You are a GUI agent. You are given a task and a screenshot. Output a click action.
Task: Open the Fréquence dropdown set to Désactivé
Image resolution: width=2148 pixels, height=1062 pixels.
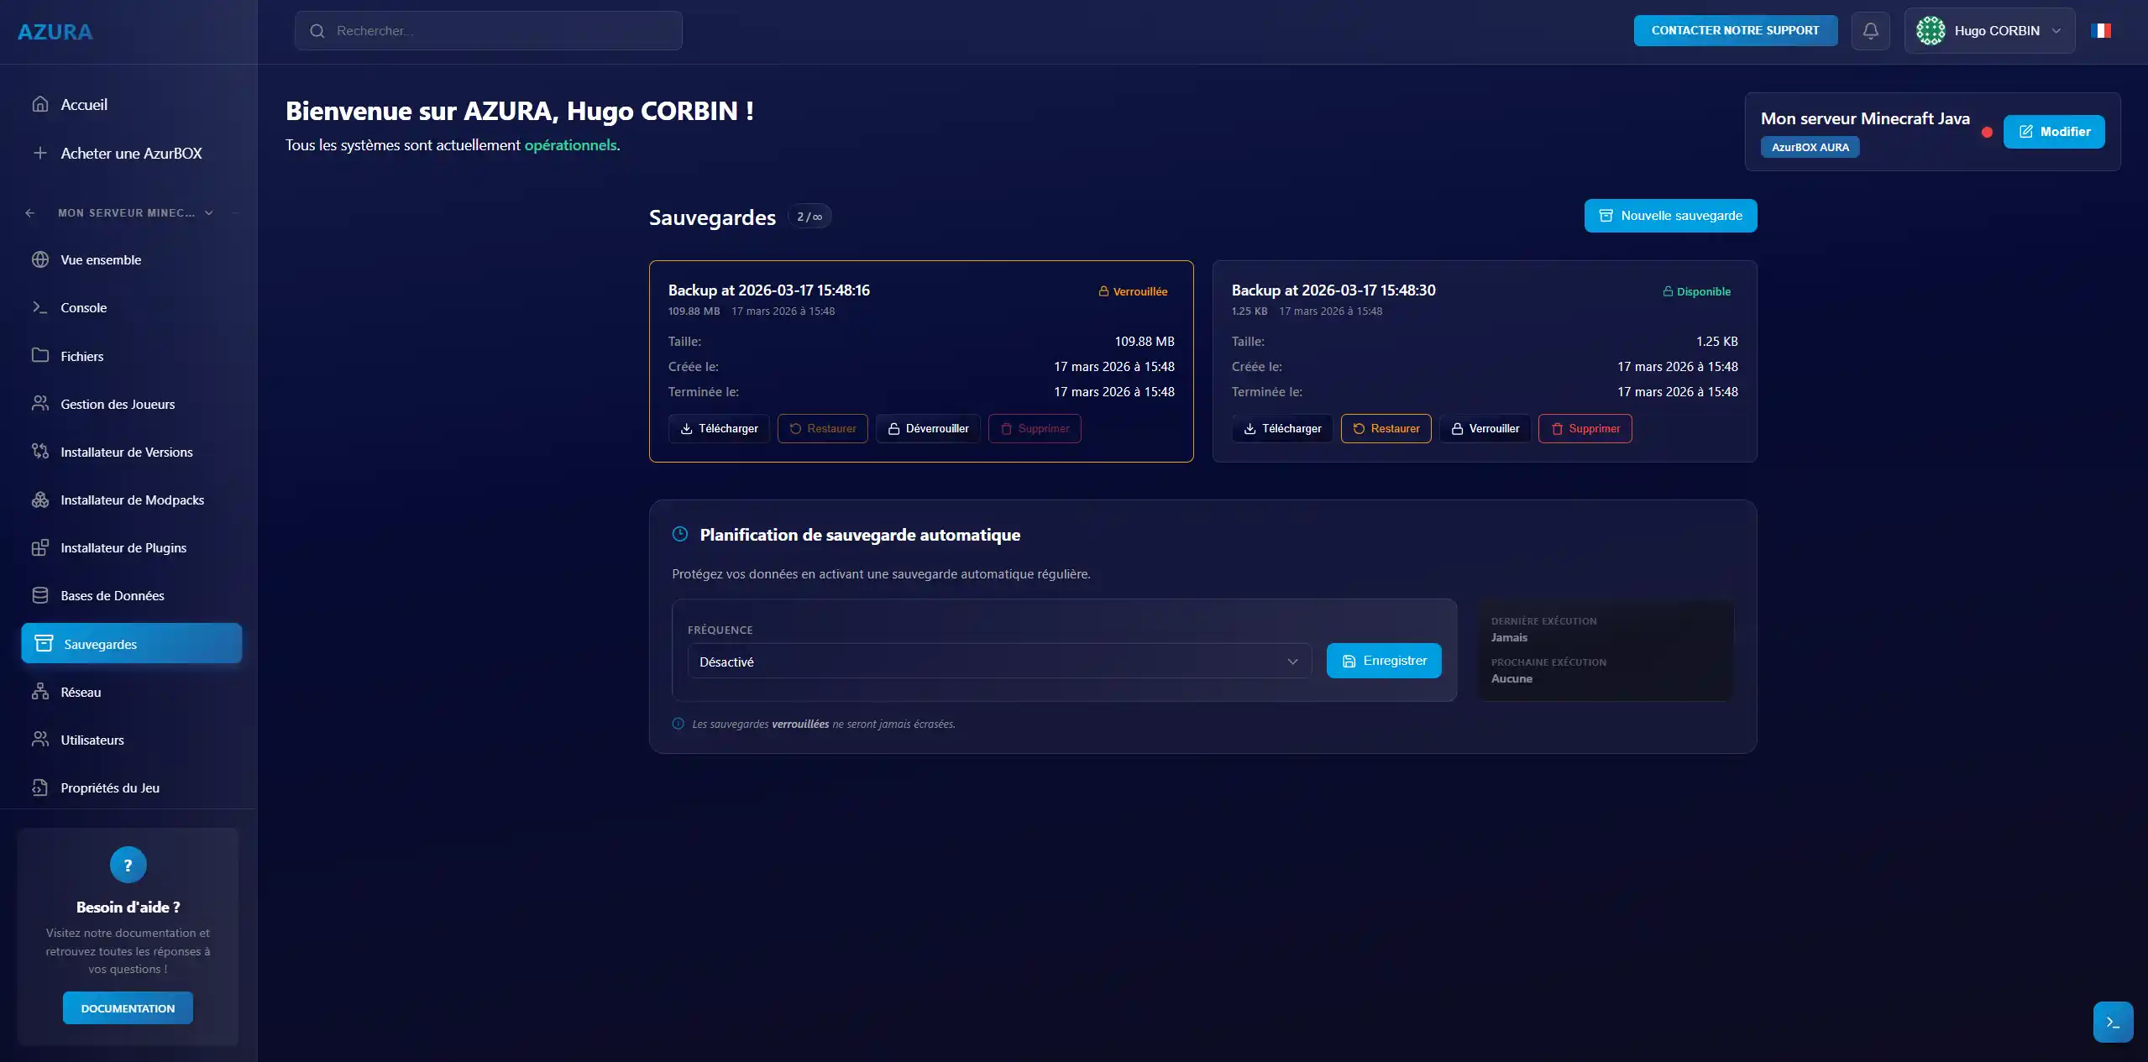[998, 662]
